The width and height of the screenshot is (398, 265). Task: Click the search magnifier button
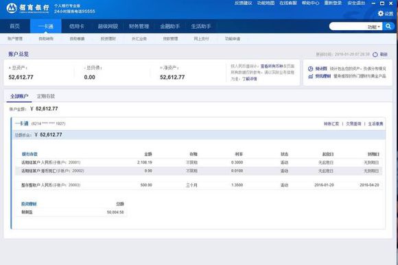pyautogui.click(x=388, y=26)
